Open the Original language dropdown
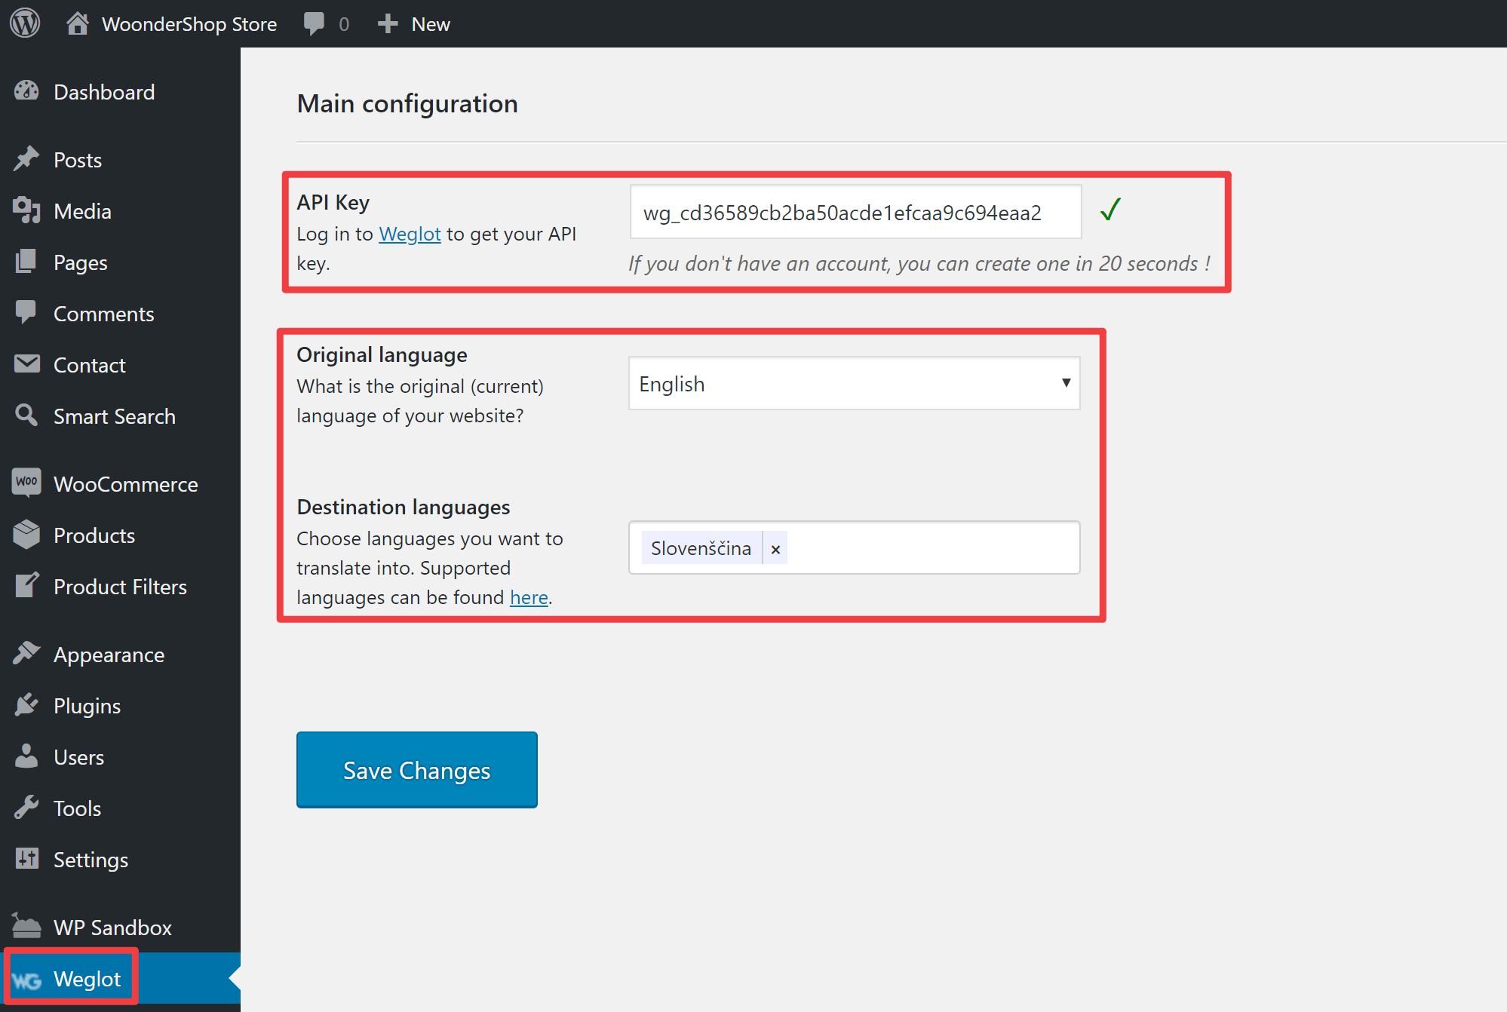 click(x=854, y=384)
